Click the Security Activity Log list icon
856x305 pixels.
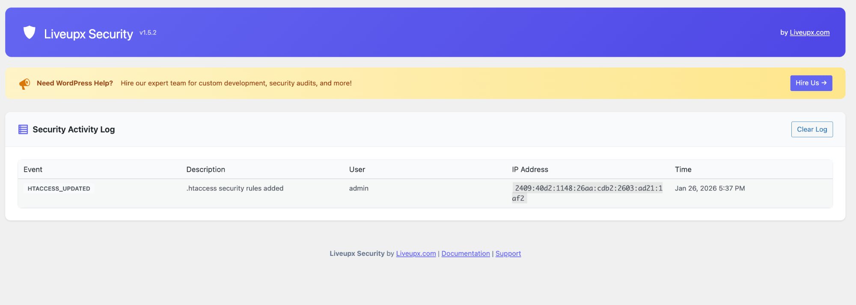pyautogui.click(x=23, y=129)
